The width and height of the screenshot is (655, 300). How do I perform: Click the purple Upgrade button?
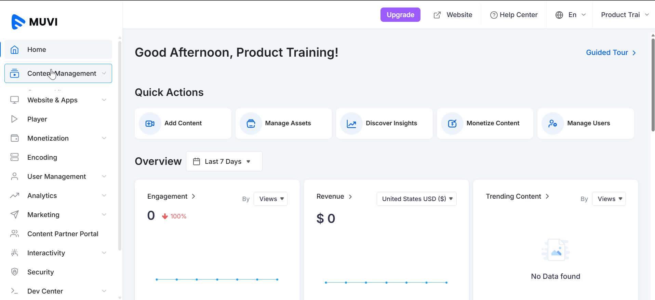(x=400, y=15)
